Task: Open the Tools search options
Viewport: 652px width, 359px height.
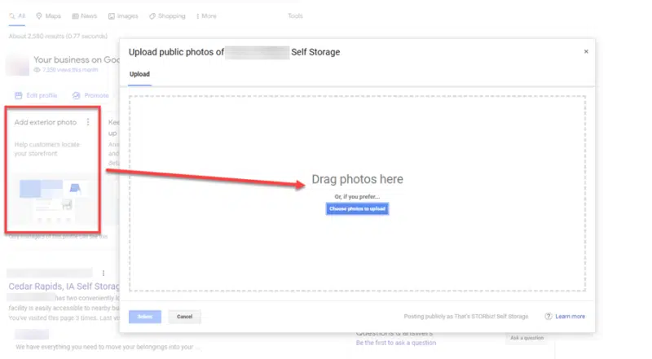Action: 295,16
